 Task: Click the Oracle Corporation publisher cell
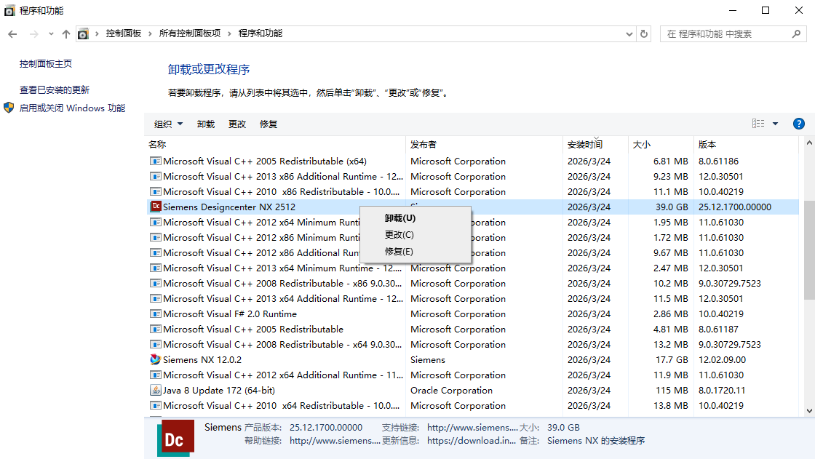pyautogui.click(x=451, y=391)
